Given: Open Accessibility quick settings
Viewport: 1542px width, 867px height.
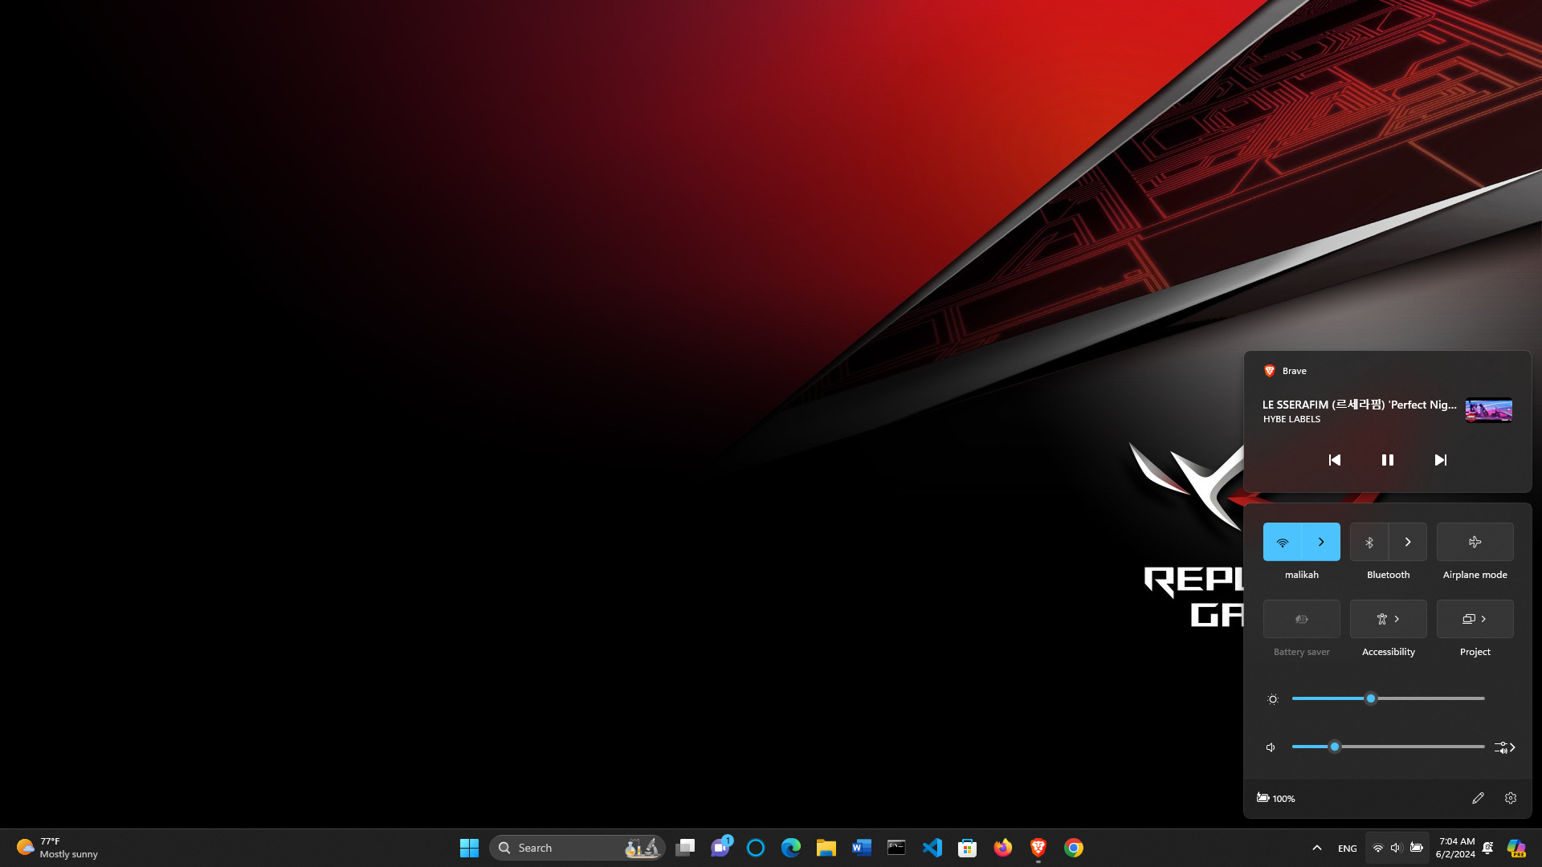Looking at the screenshot, I should pos(1388,619).
